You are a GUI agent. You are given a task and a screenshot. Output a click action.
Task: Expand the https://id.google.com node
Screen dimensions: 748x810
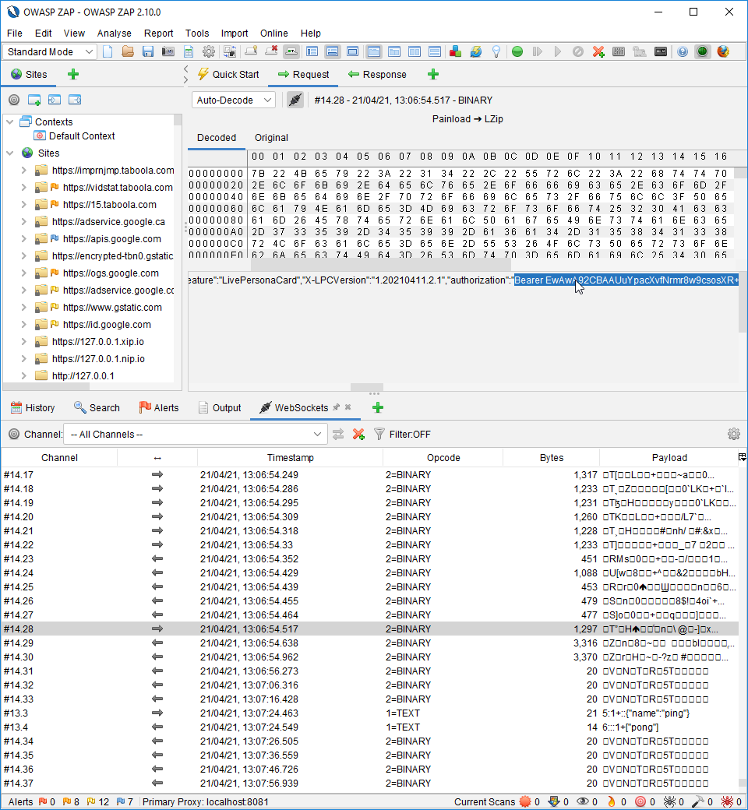click(24, 325)
